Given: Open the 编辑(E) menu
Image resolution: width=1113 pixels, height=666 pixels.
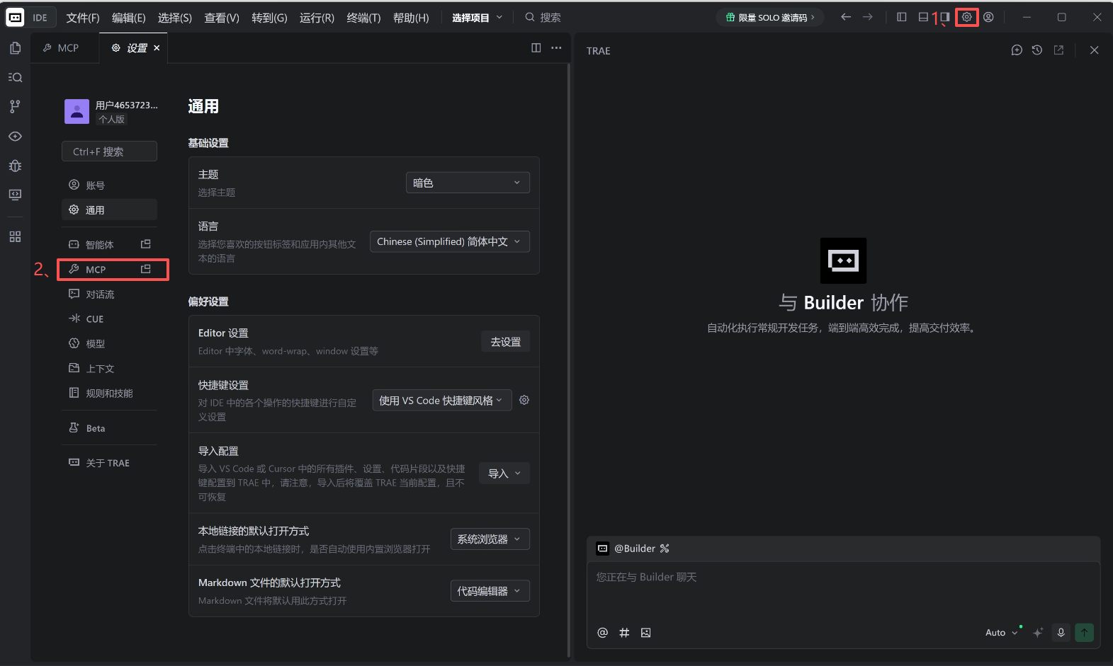Looking at the screenshot, I should 129,18.
